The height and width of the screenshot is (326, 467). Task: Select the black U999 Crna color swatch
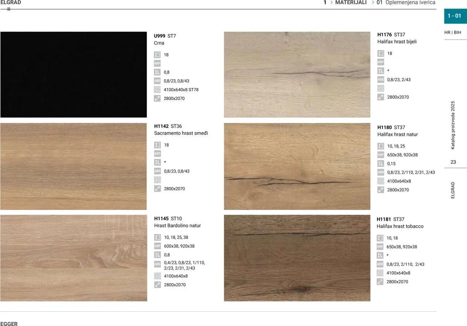(73, 74)
